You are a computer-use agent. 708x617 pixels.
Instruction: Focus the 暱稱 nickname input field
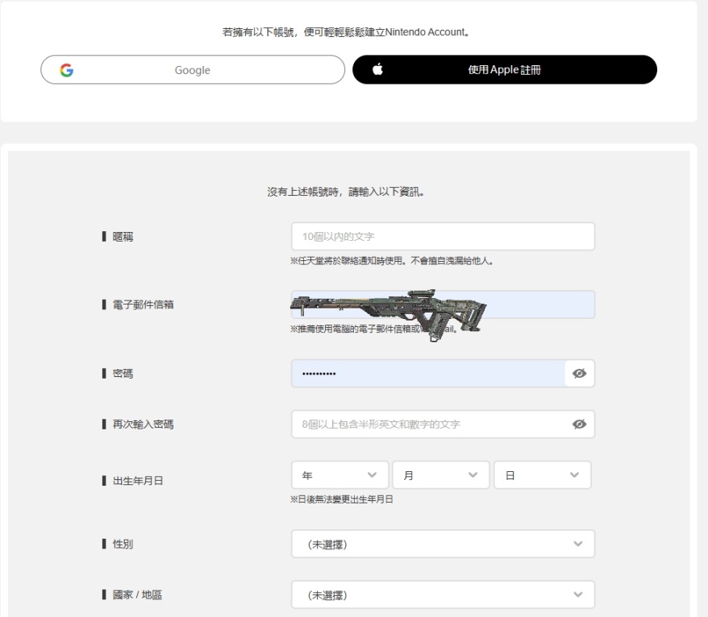(x=443, y=236)
